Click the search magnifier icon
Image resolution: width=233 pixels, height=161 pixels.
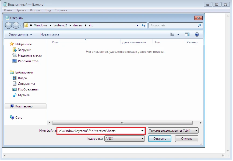(x=199, y=25)
